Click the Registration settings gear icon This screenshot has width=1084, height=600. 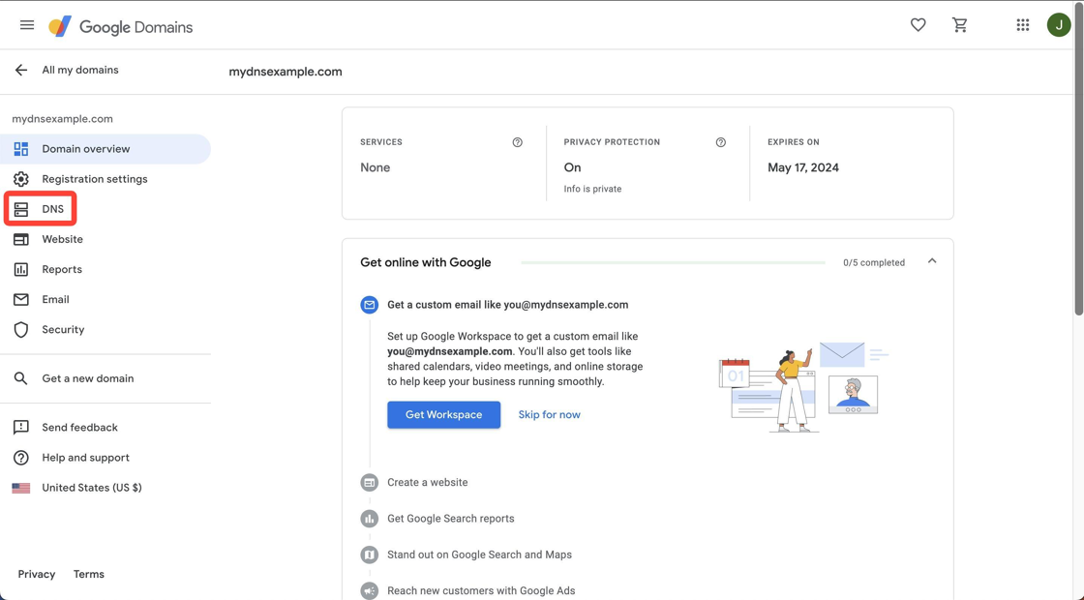click(x=21, y=179)
